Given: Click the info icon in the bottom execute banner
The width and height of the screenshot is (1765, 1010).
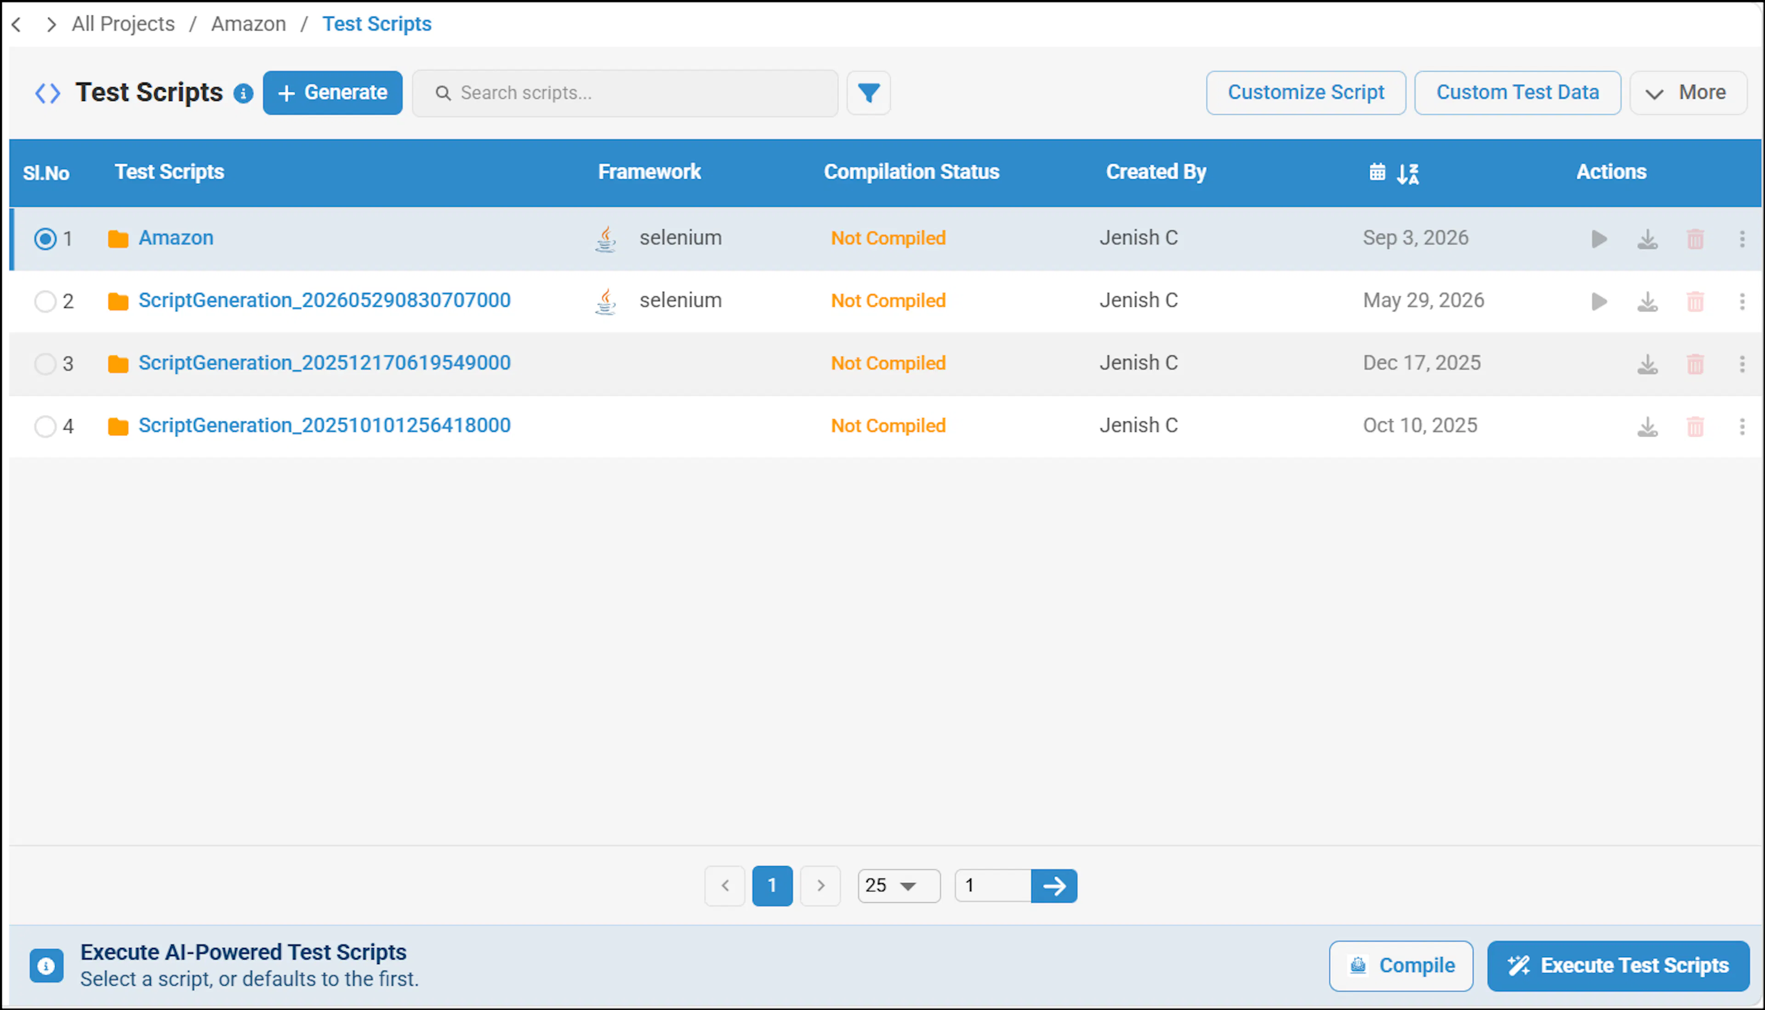Looking at the screenshot, I should coord(46,965).
